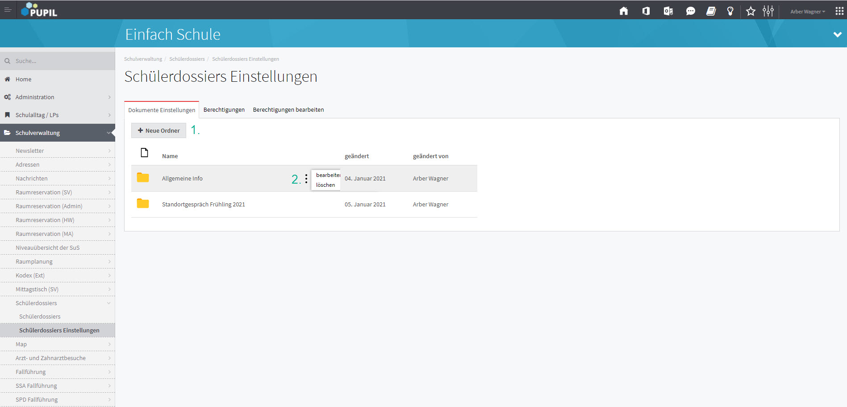Click the PUPIL logo
This screenshot has width=847, height=407.
tap(39, 9)
